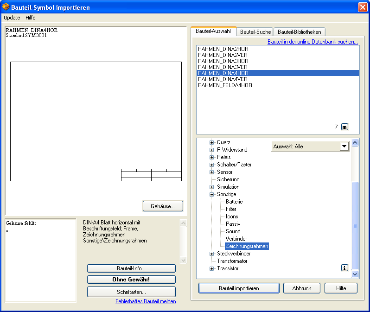Image resolution: width=370 pixels, height=312 pixels.
Task: Open the Bauteil-Bibliotheken tab
Action: (x=299, y=32)
